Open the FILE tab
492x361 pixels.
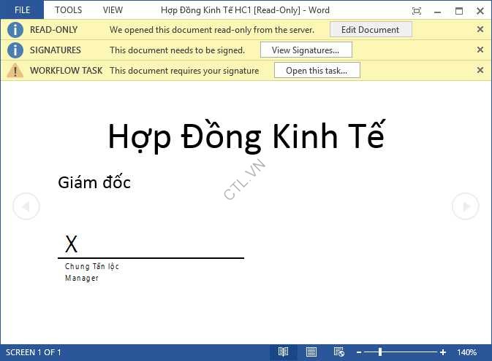pos(22,9)
